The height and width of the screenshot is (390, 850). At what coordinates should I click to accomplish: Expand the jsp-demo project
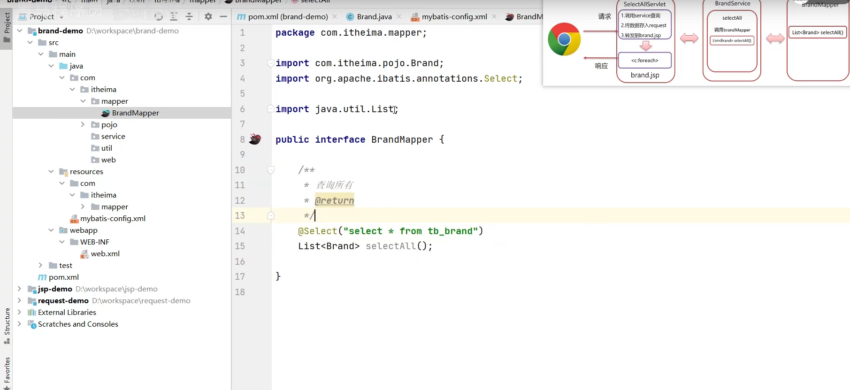tap(20, 289)
